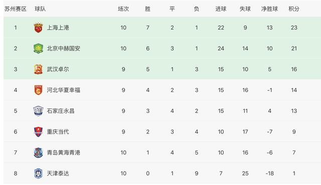Click the 进球 column header
The height and width of the screenshot is (185, 321).
tap(221, 9)
